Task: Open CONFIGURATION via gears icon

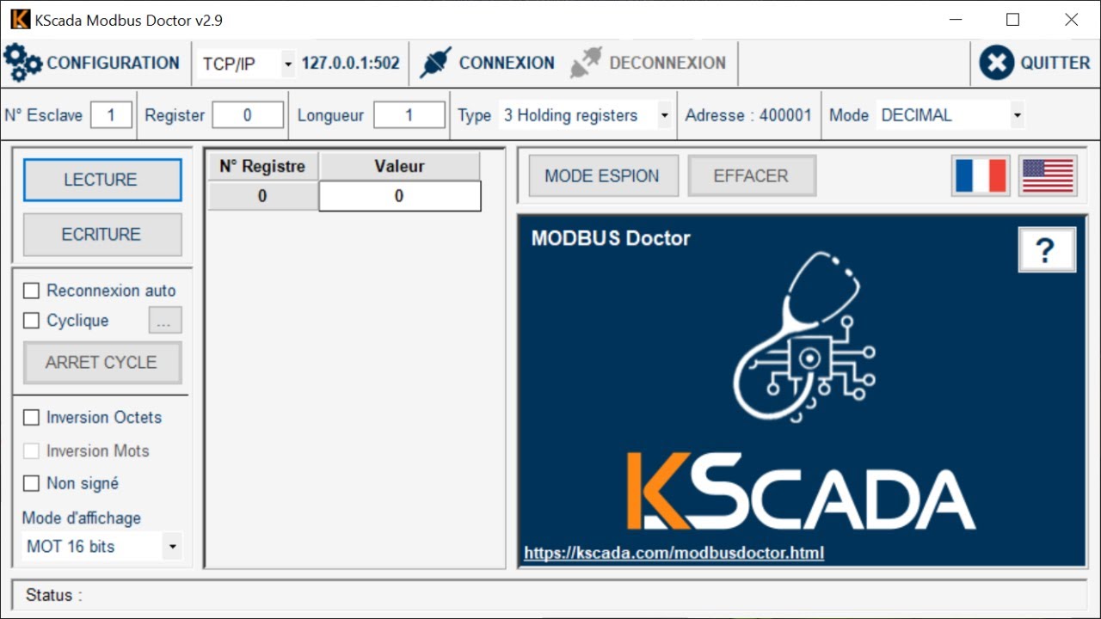Action: point(22,63)
